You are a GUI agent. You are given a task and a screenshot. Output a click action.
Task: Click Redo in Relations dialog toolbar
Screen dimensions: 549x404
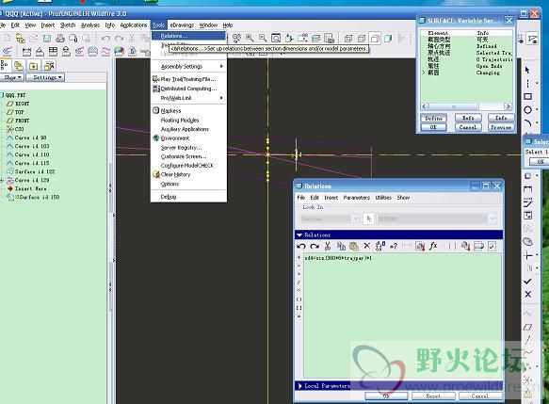[315, 246]
